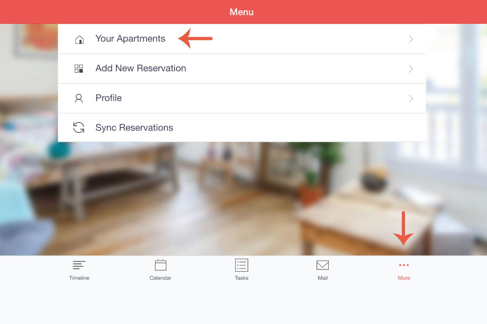
Task: Click the house icon beside Your Apartments
Action: coord(80,39)
